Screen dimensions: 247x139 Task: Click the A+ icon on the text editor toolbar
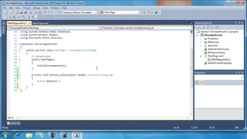click(19, 17)
